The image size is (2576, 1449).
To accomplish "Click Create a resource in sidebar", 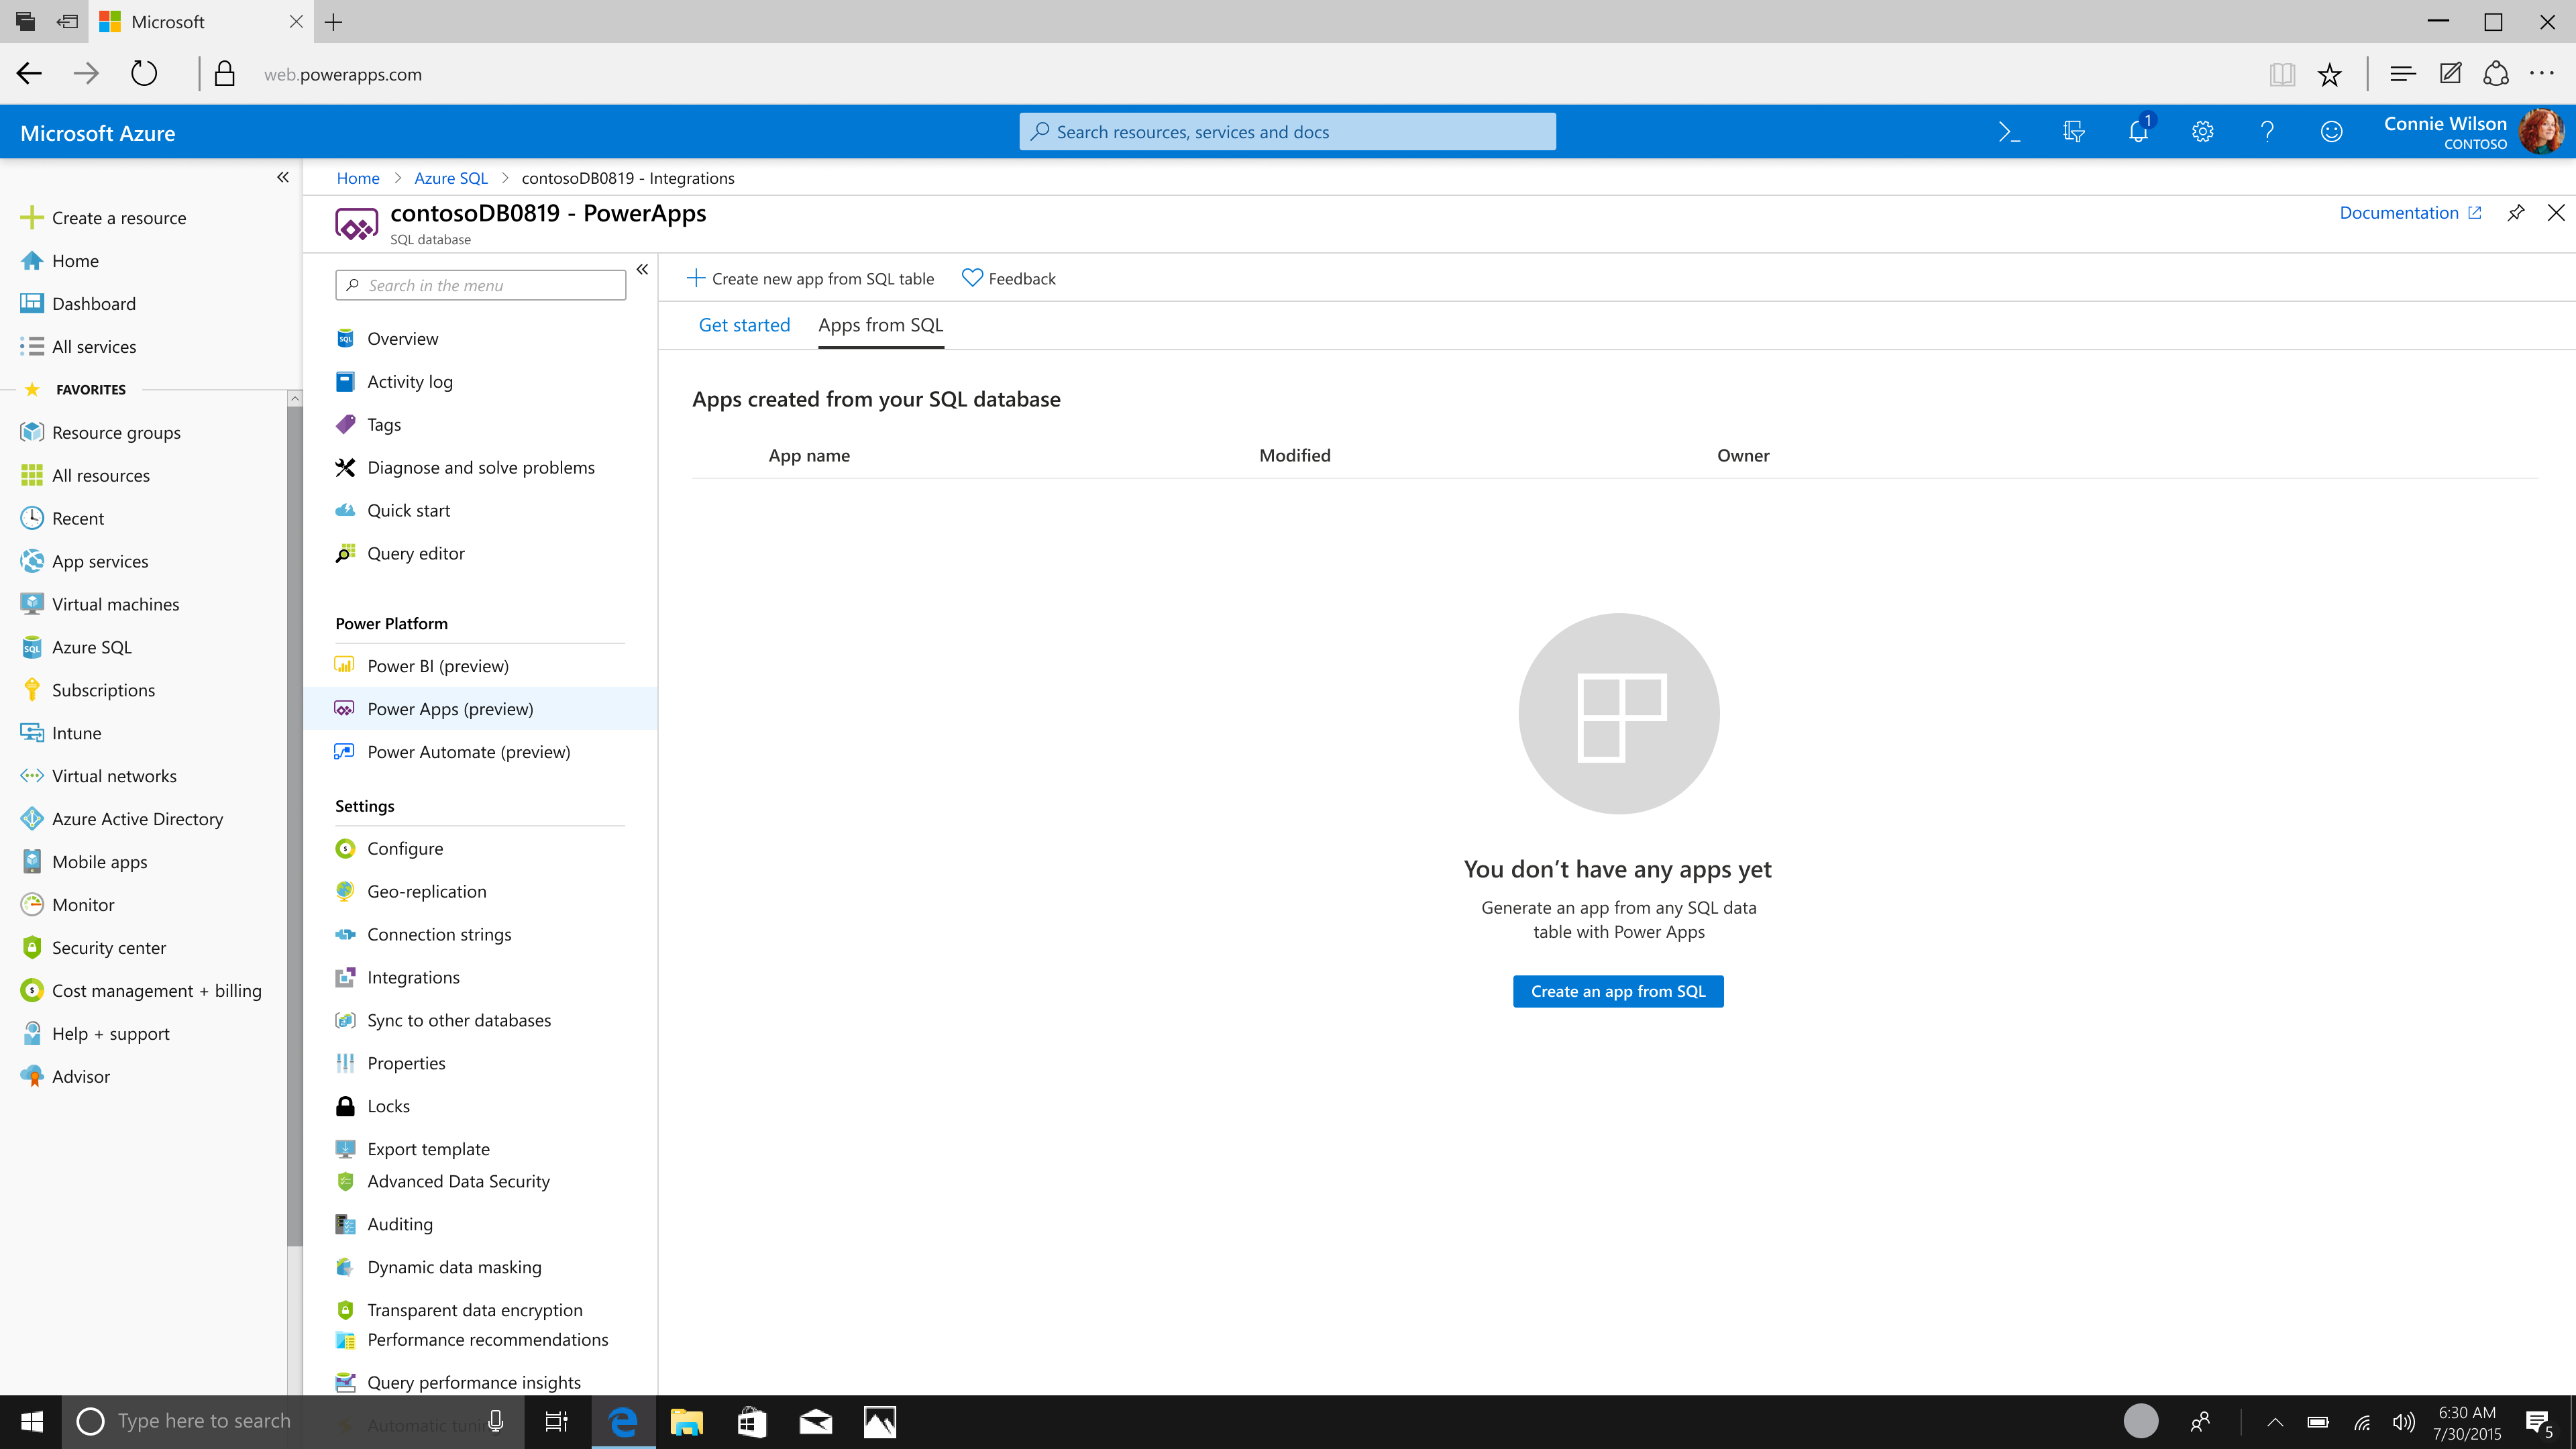I will coord(103,218).
